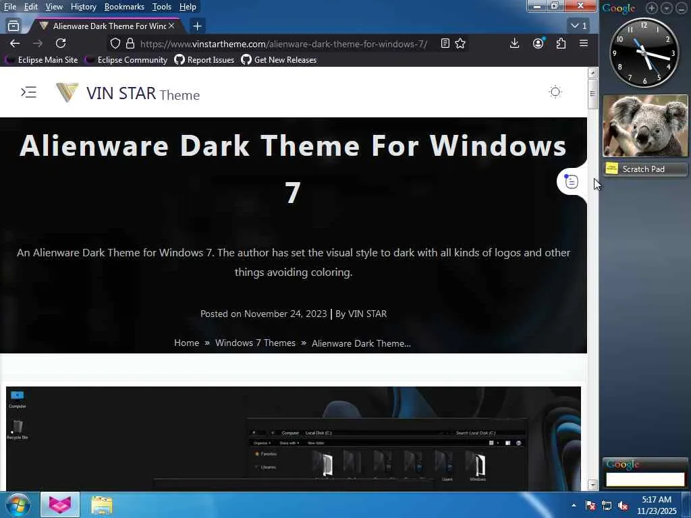Open Windows Explorer from the taskbar

(x=102, y=505)
